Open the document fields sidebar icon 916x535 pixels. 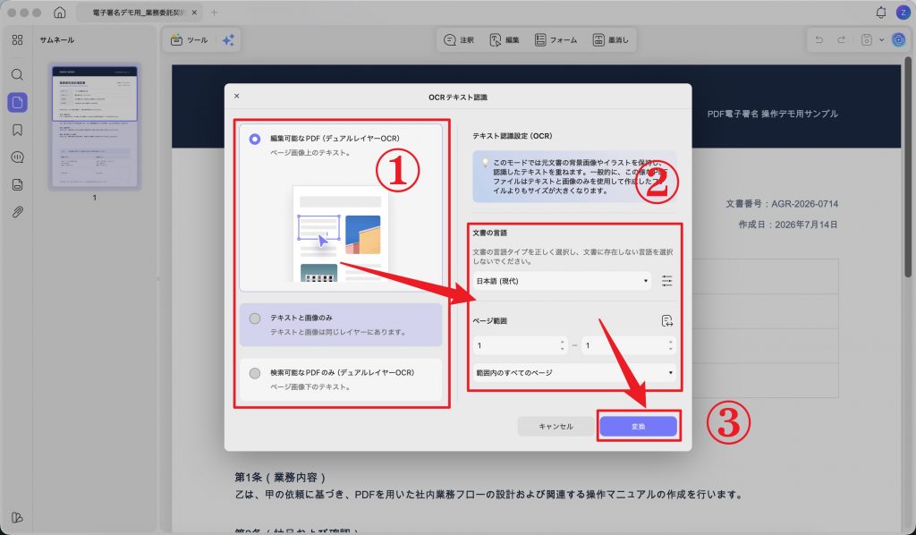tap(18, 184)
